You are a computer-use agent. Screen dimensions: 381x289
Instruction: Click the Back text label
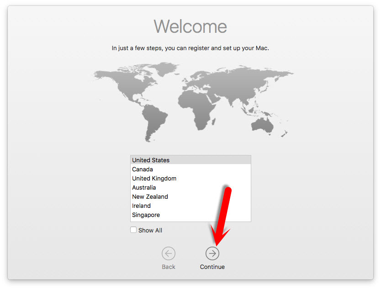169,267
